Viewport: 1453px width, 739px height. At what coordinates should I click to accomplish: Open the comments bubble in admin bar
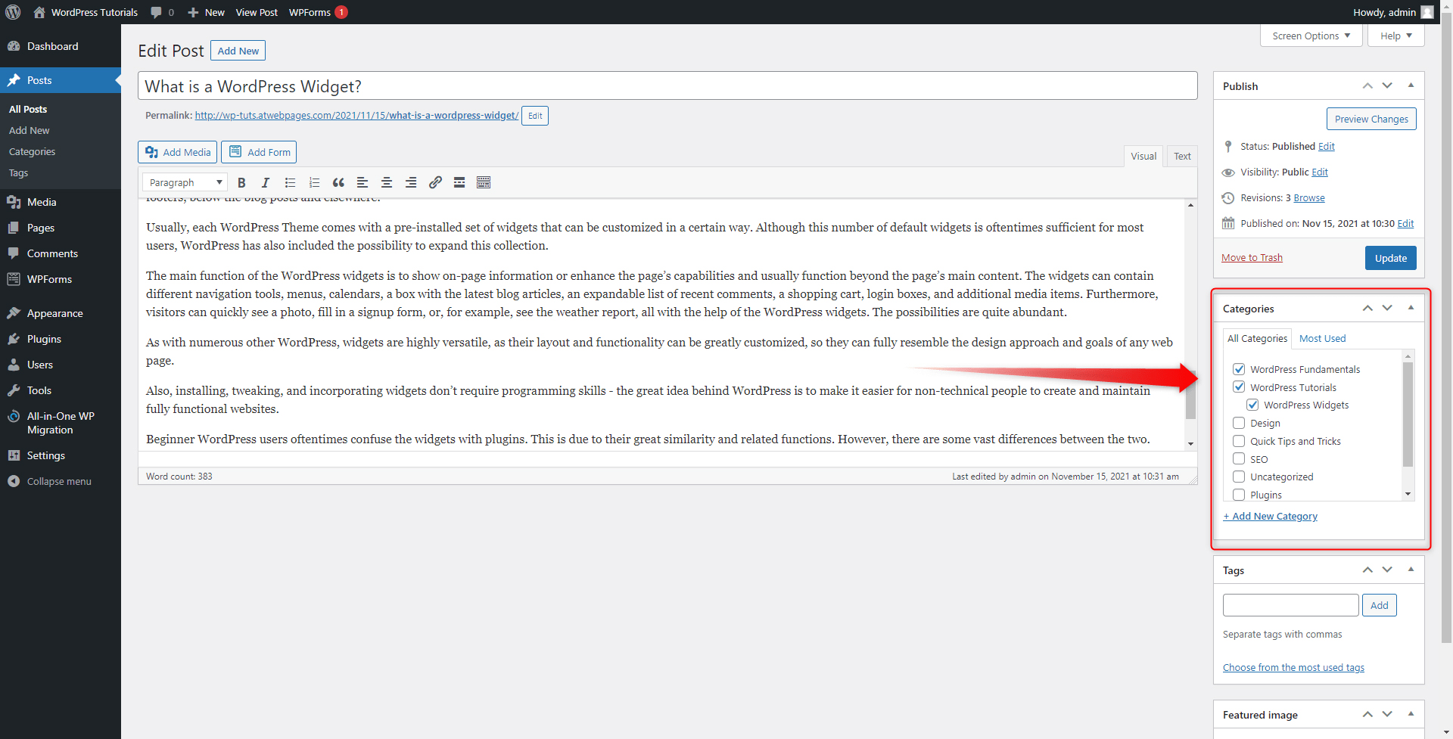point(162,12)
